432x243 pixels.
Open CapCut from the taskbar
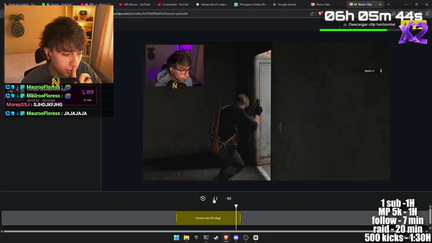[x=256, y=238]
